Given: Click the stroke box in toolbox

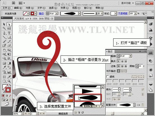Looking at the screenshot, I should [8, 90].
